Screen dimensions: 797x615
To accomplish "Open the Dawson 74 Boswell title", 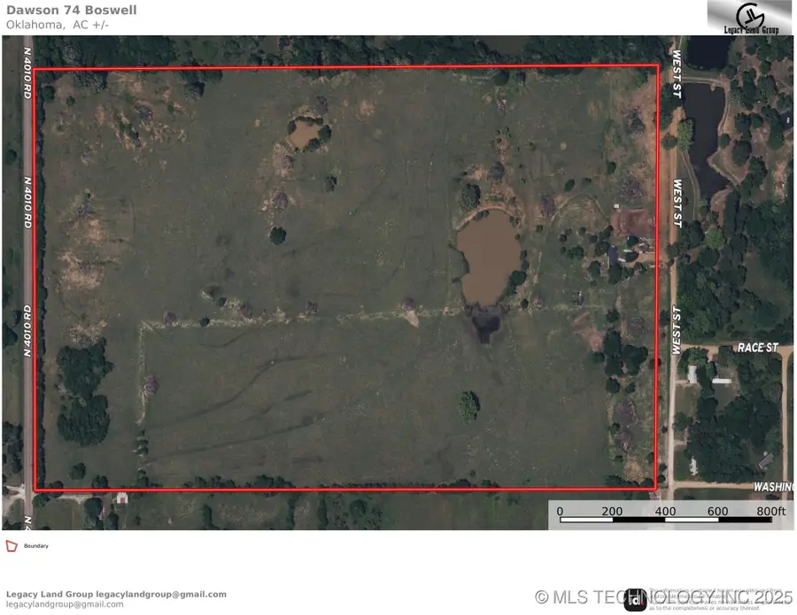I will click(x=71, y=10).
